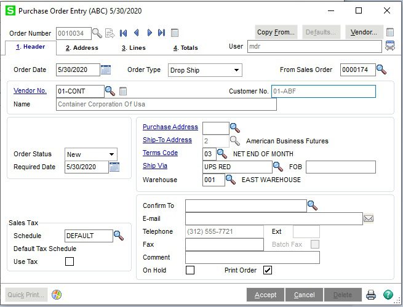The image size is (403, 307).
Task: Click the Order Number lookup magnifier
Action: (x=97, y=33)
